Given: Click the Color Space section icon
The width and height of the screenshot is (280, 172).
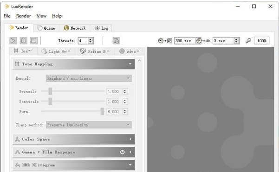Looking at the screenshot, I should coord(17,139).
